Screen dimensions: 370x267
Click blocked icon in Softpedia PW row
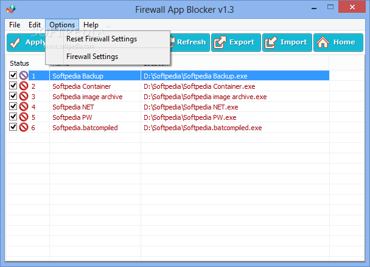pyautogui.click(x=24, y=117)
